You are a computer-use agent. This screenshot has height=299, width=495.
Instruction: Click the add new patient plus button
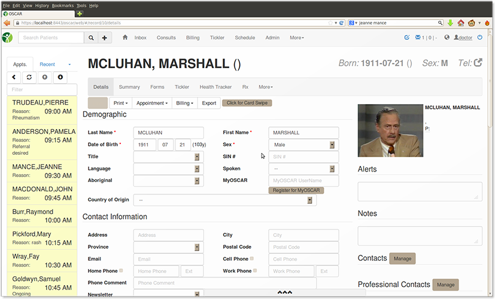pyautogui.click(x=105, y=38)
